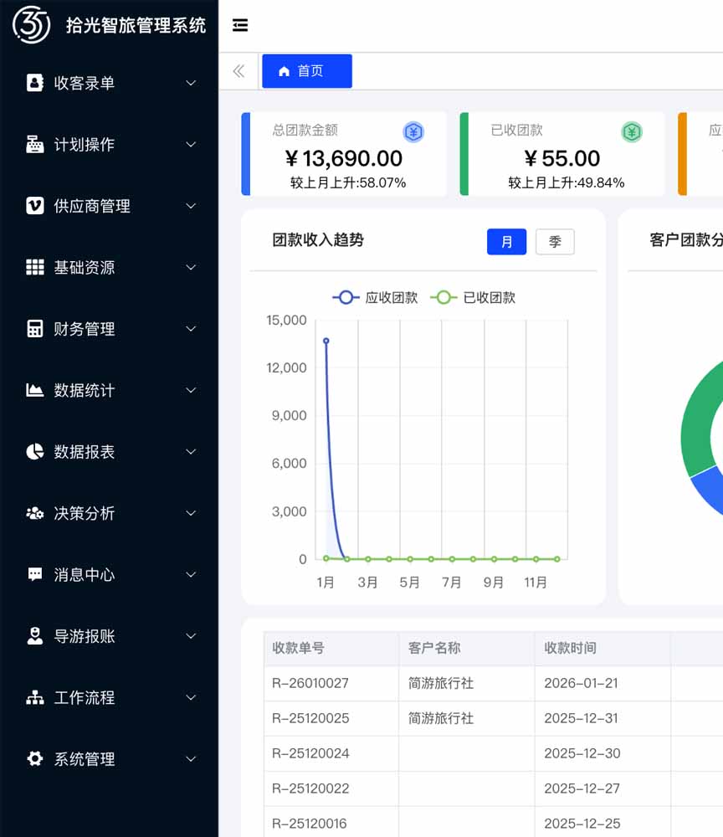Click the home icon in 首页 tab
This screenshot has width=723, height=837.
pyautogui.click(x=284, y=71)
